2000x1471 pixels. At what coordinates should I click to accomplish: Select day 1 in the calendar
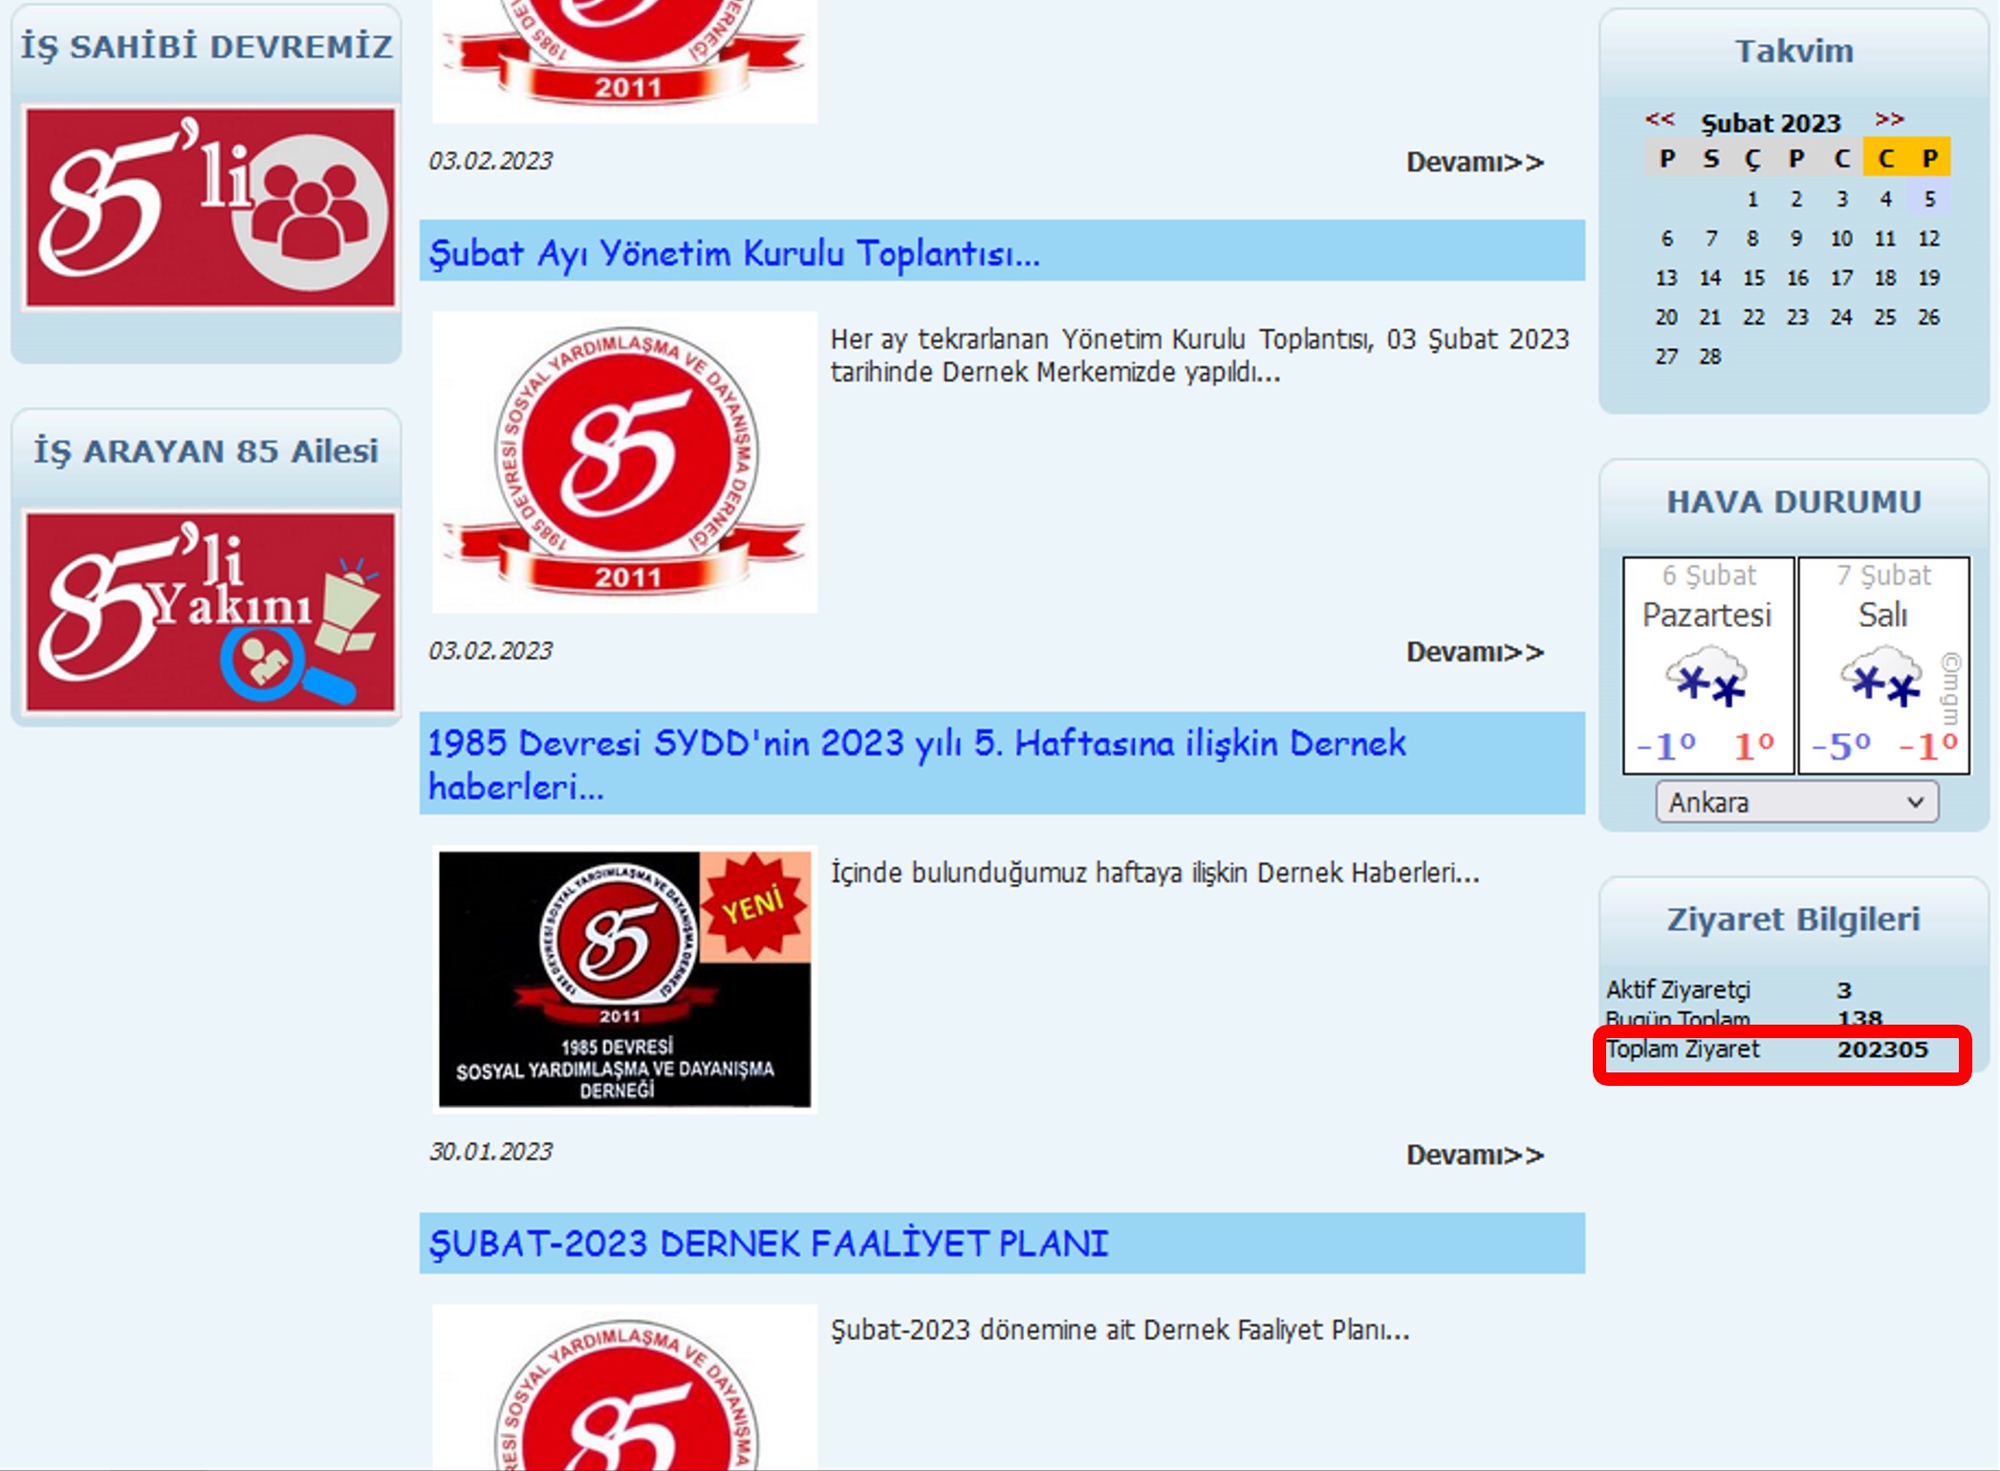coord(1752,199)
